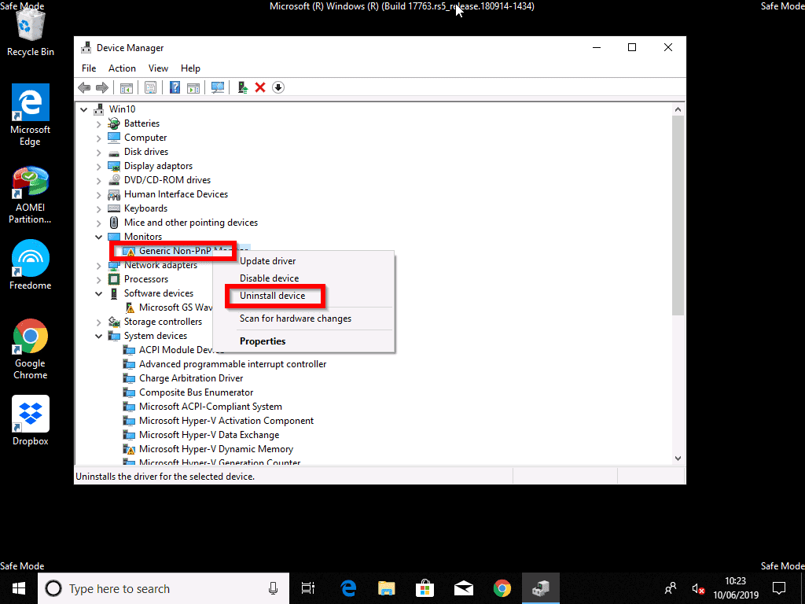Screen dimensions: 805x604
Task: Open the Recycle Bin desktop icon
Action: point(31,32)
